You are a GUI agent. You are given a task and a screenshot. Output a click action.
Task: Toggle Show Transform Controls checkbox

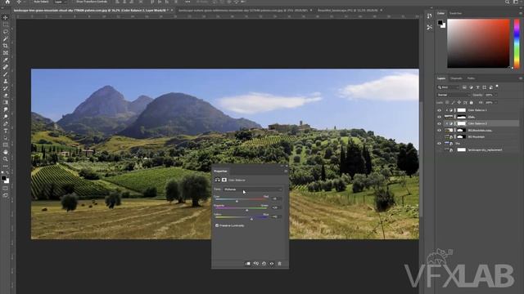click(74, 2)
